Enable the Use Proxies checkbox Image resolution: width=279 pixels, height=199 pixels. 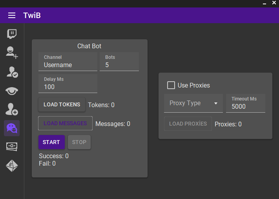(171, 85)
